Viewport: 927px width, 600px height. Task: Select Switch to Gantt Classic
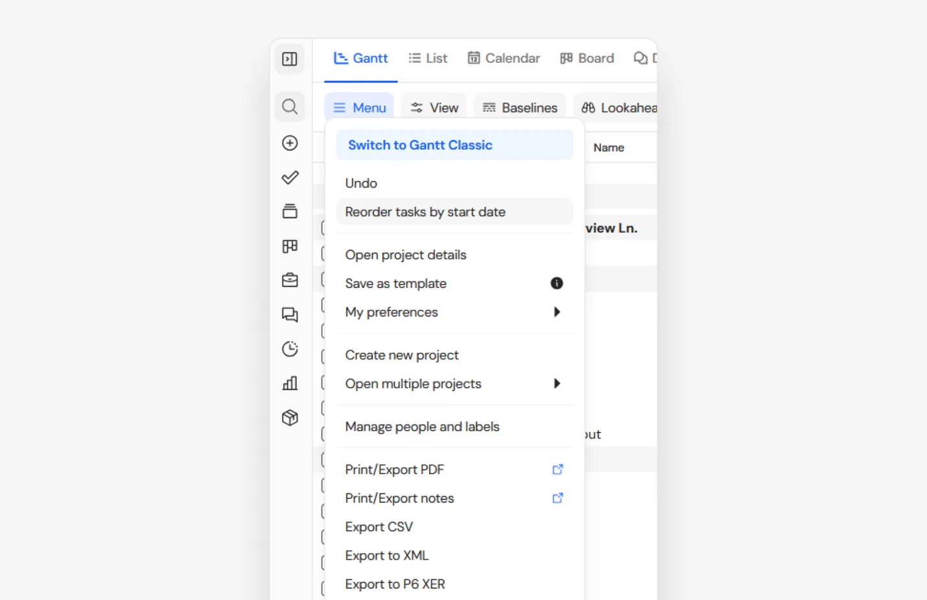tap(454, 145)
